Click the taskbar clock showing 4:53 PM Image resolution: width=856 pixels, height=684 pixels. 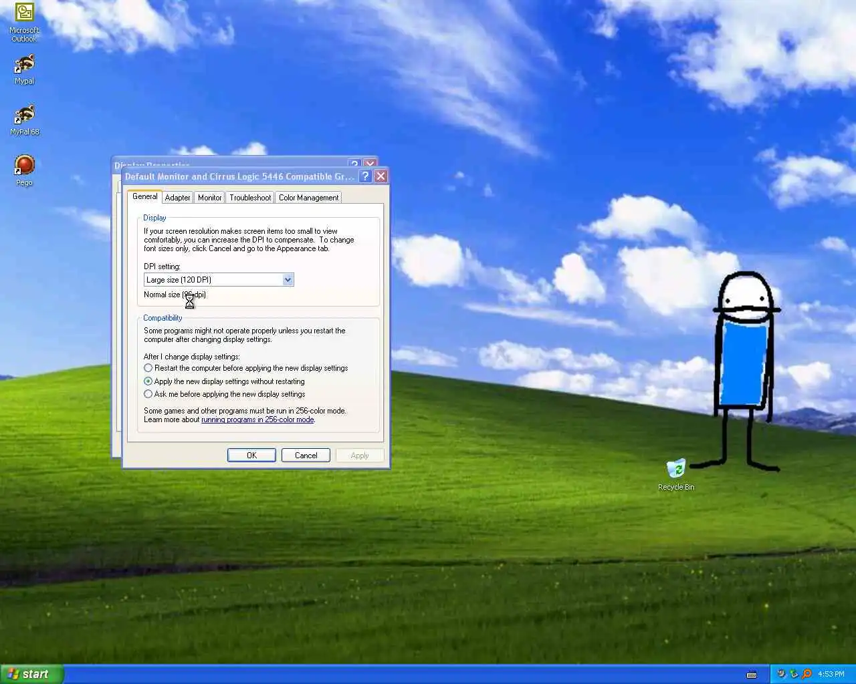click(x=831, y=674)
